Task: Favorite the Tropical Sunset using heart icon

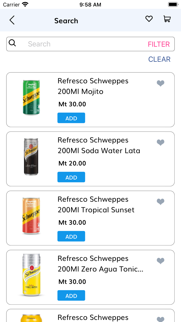Action: (161, 202)
